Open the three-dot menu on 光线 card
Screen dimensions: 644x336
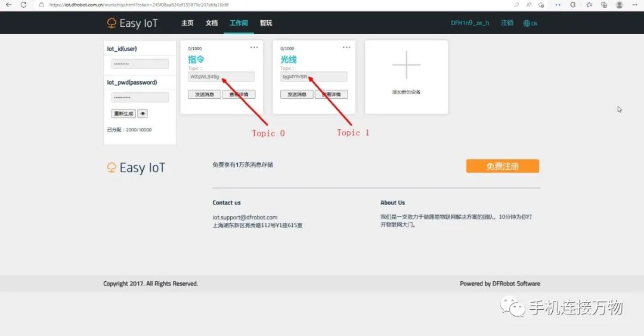pyautogui.click(x=346, y=48)
